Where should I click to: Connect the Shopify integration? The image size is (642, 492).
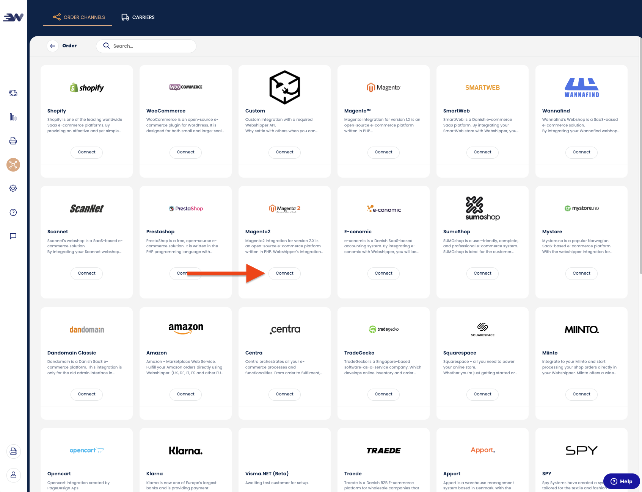86,152
